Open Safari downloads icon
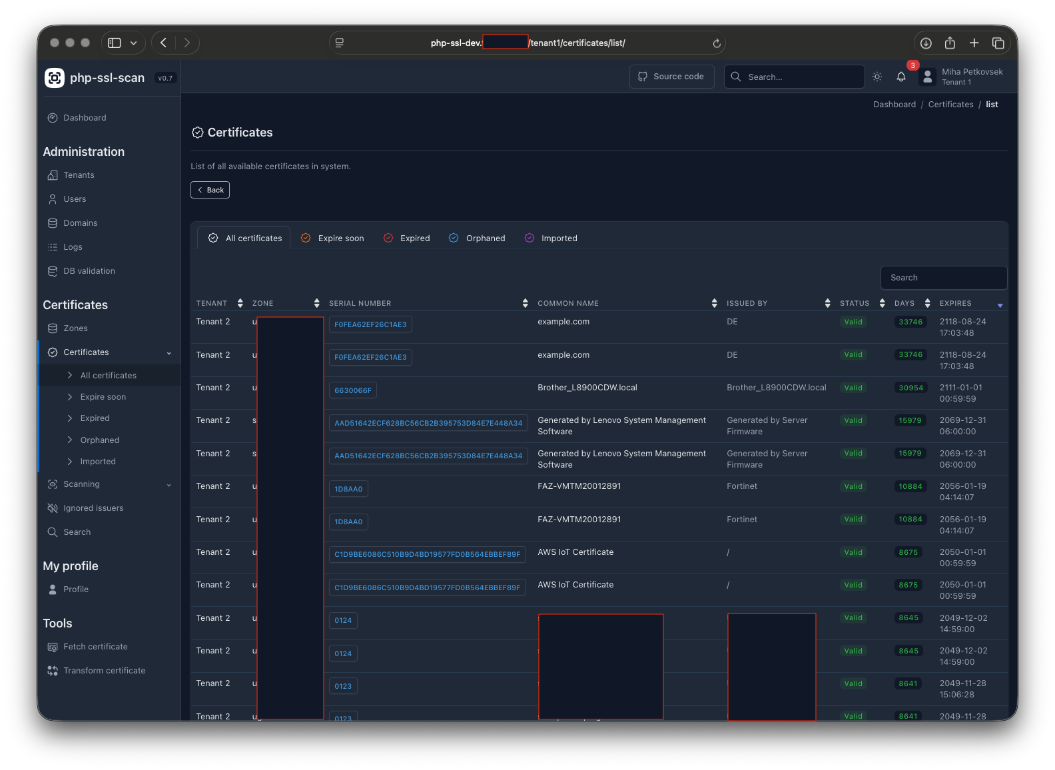Screen dimensions: 1055x770 (926, 43)
